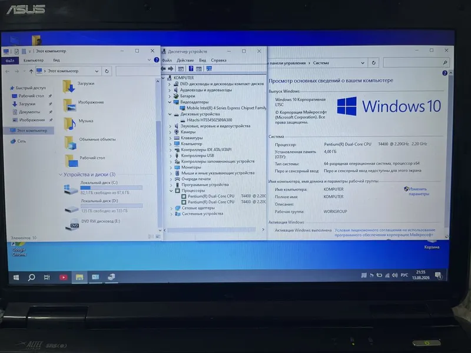Click the Система window search box
The image size is (471, 353).
click(417, 62)
